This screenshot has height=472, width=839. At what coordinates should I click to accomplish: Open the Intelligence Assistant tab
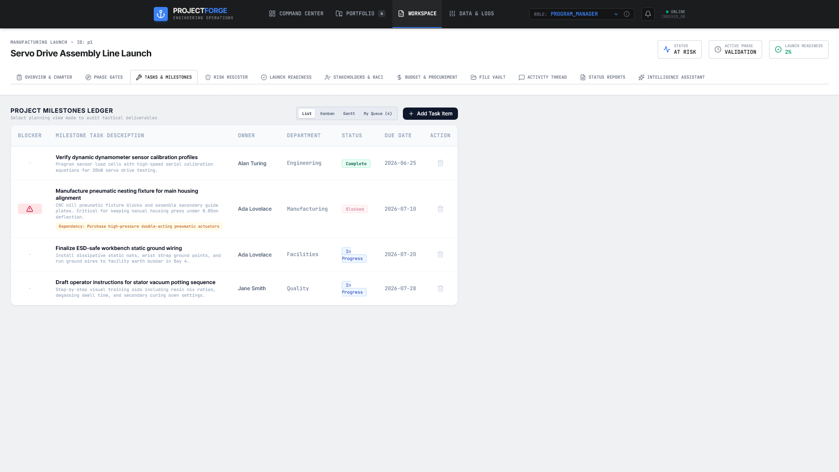672,77
